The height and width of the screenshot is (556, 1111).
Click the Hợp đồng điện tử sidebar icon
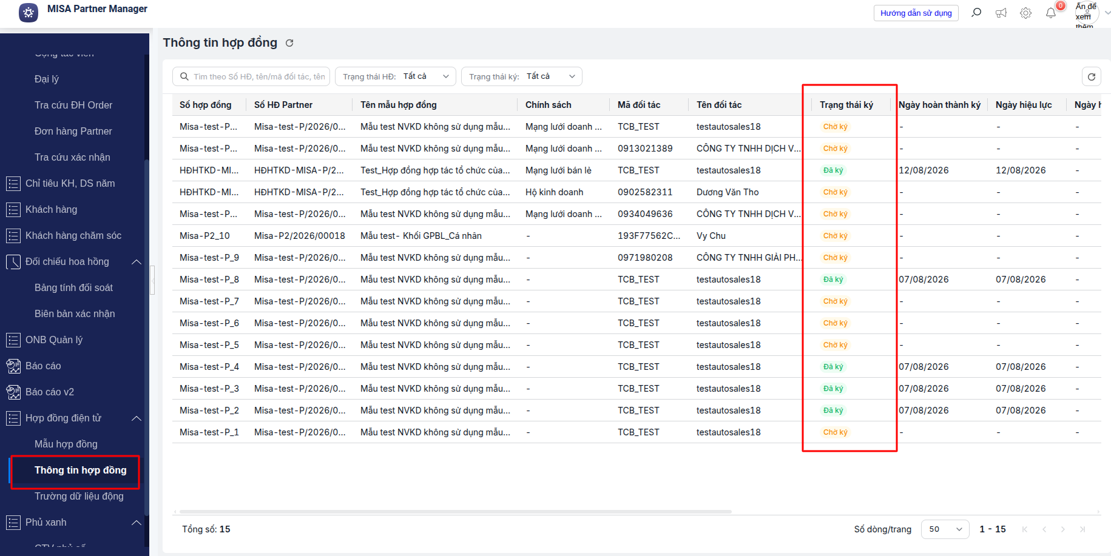[x=13, y=418]
